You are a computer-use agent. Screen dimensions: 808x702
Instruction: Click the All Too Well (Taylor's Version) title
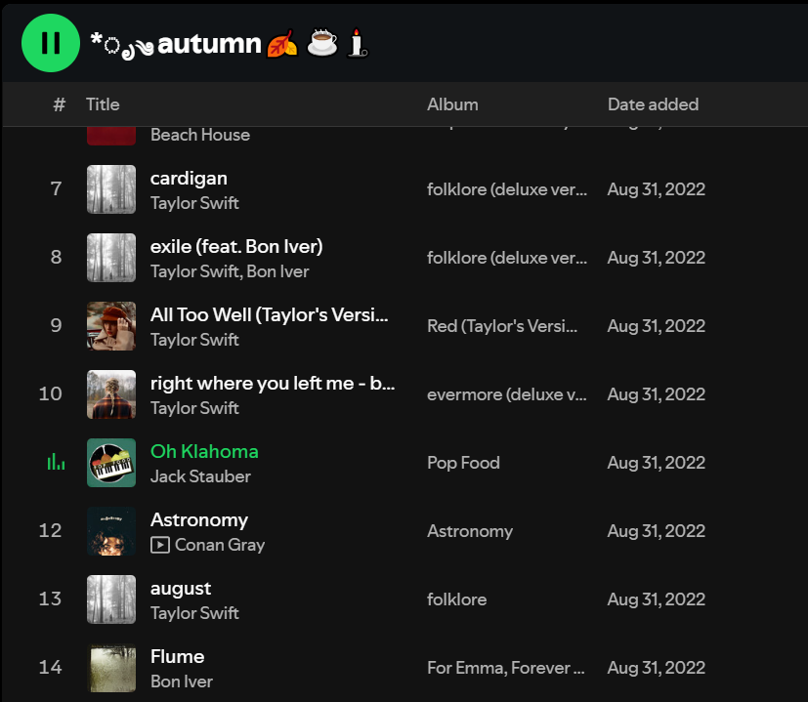pos(269,314)
